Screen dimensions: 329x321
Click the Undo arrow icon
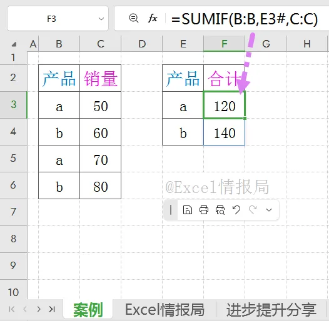pos(236,210)
